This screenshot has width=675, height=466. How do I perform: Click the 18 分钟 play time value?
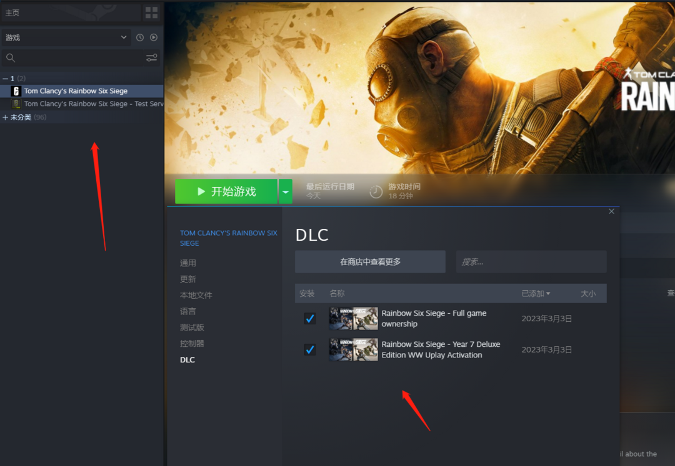point(401,196)
